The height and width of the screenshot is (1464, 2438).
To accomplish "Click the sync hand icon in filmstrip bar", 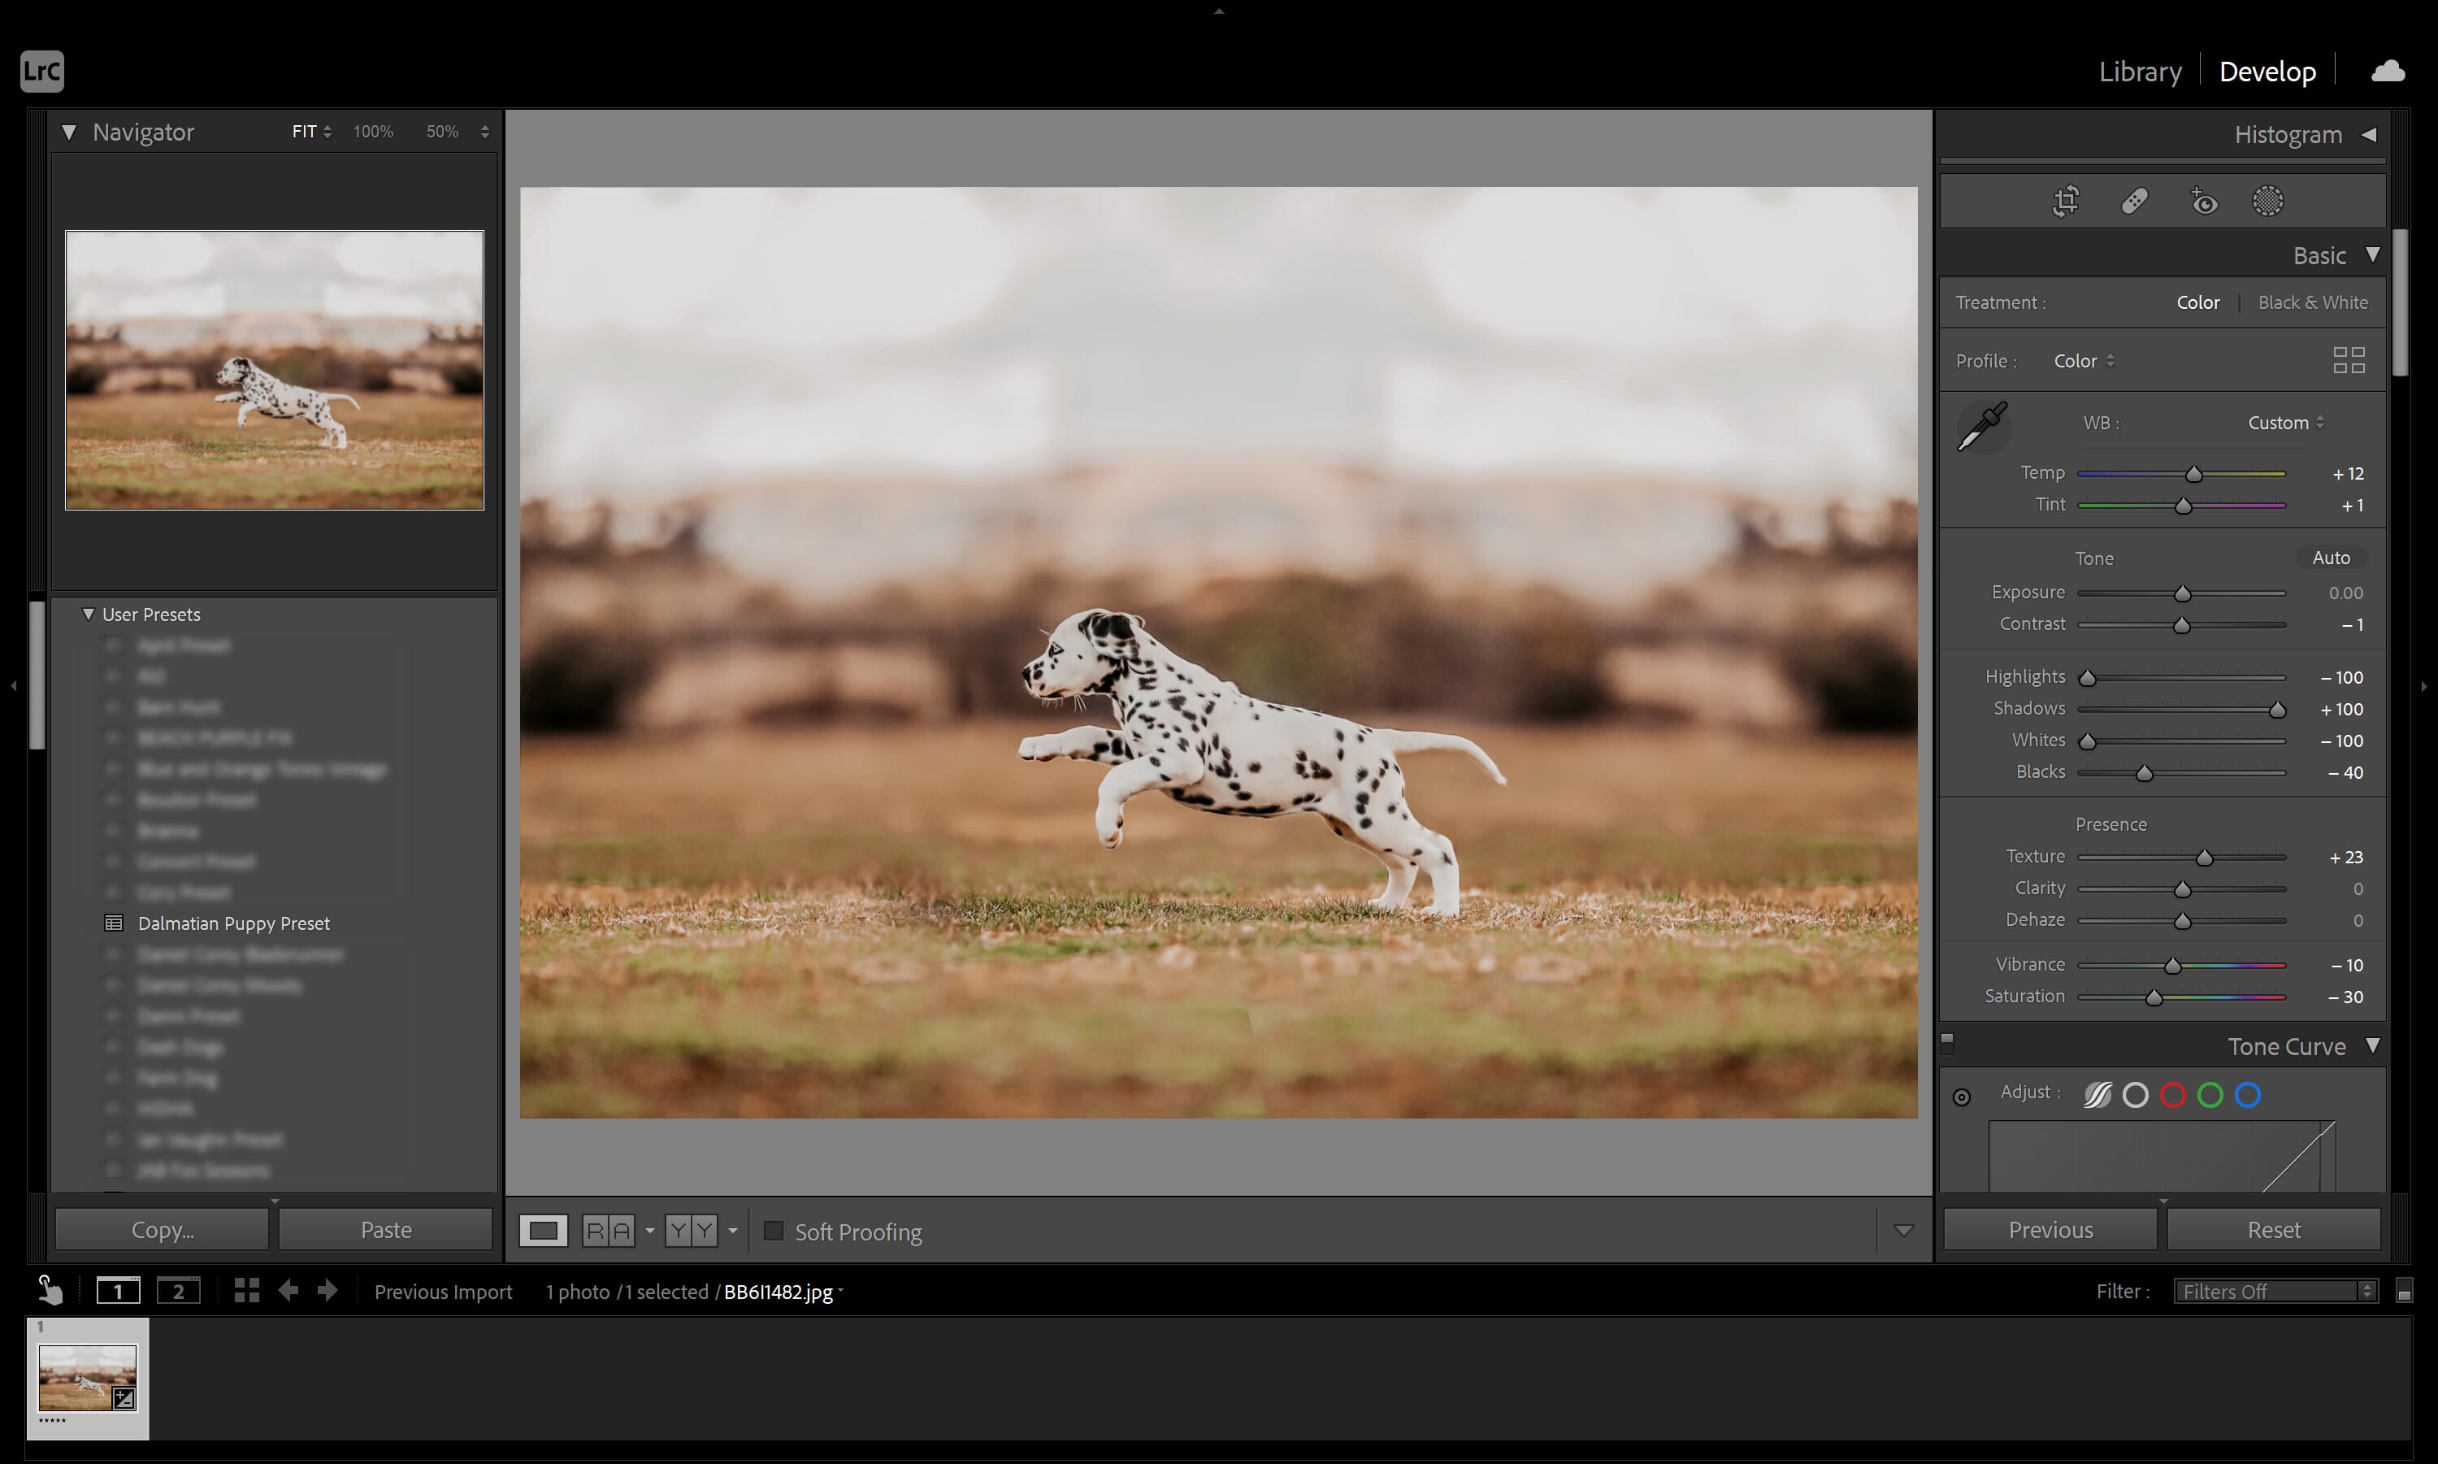I will click(50, 1289).
